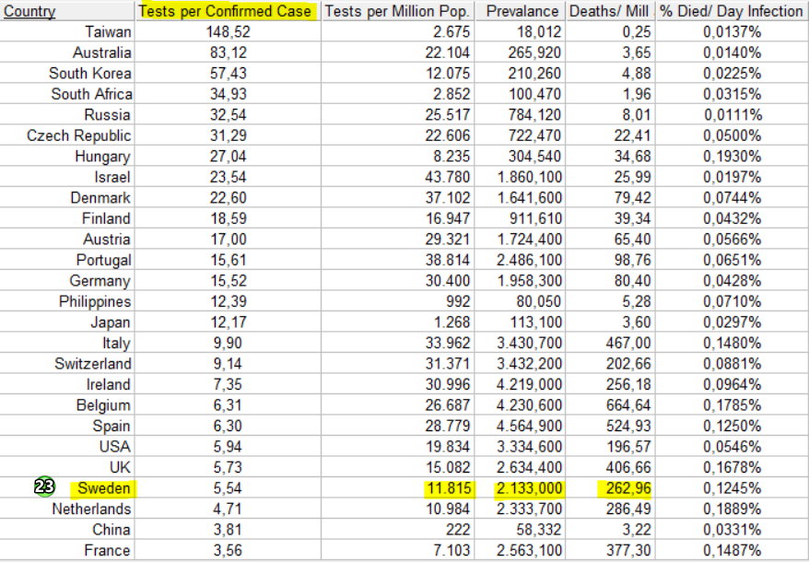Screen dimensions: 809x562
Task: Click the Tests per Million Pop. header
Action: pyautogui.click(x=397, y=11)
